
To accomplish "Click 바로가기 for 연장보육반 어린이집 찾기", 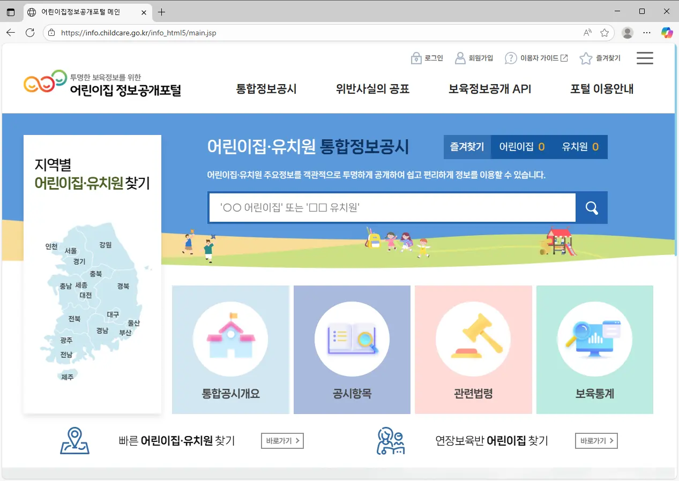I will (x=596, y=441).
